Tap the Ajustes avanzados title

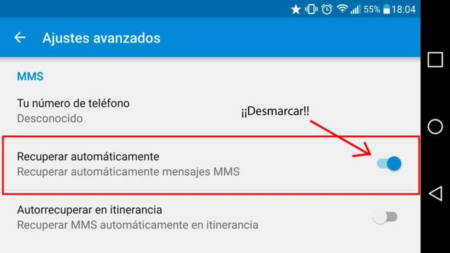point(102,38)
